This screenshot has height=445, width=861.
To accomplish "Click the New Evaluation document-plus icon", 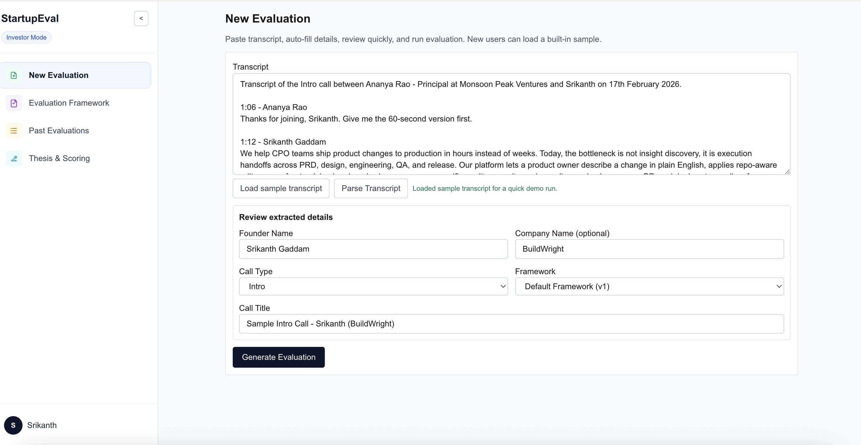I will tap(14, 75).
